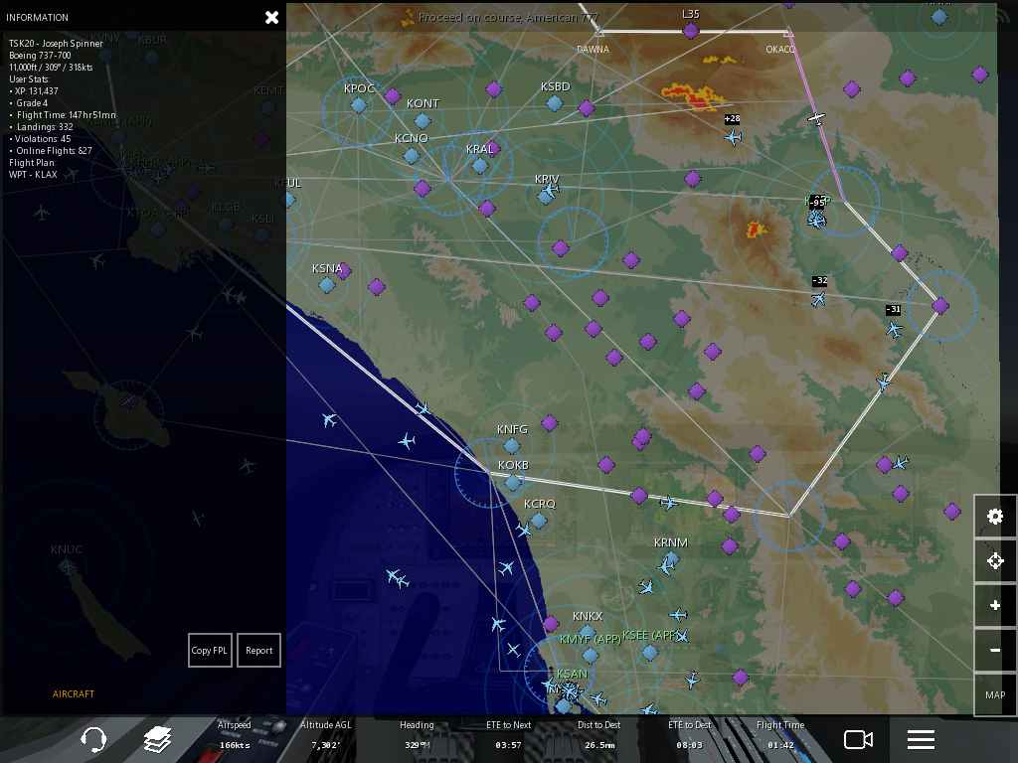Image resolution: width=1018 pixels, height=763 pixels.
Task: Select KMYF (APP) frequency label
Action: coord(591,639)
